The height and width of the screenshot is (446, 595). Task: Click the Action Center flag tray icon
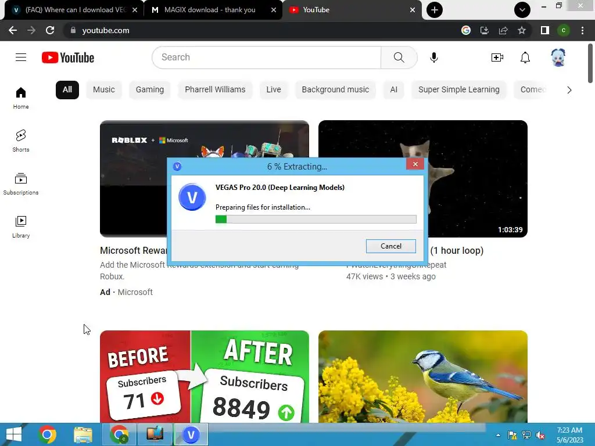[x=512, y=436]
